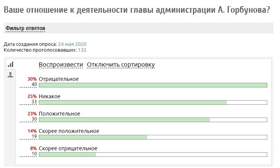Click the Воспроизвести link

pyautogui.click(x=61, y=65)
